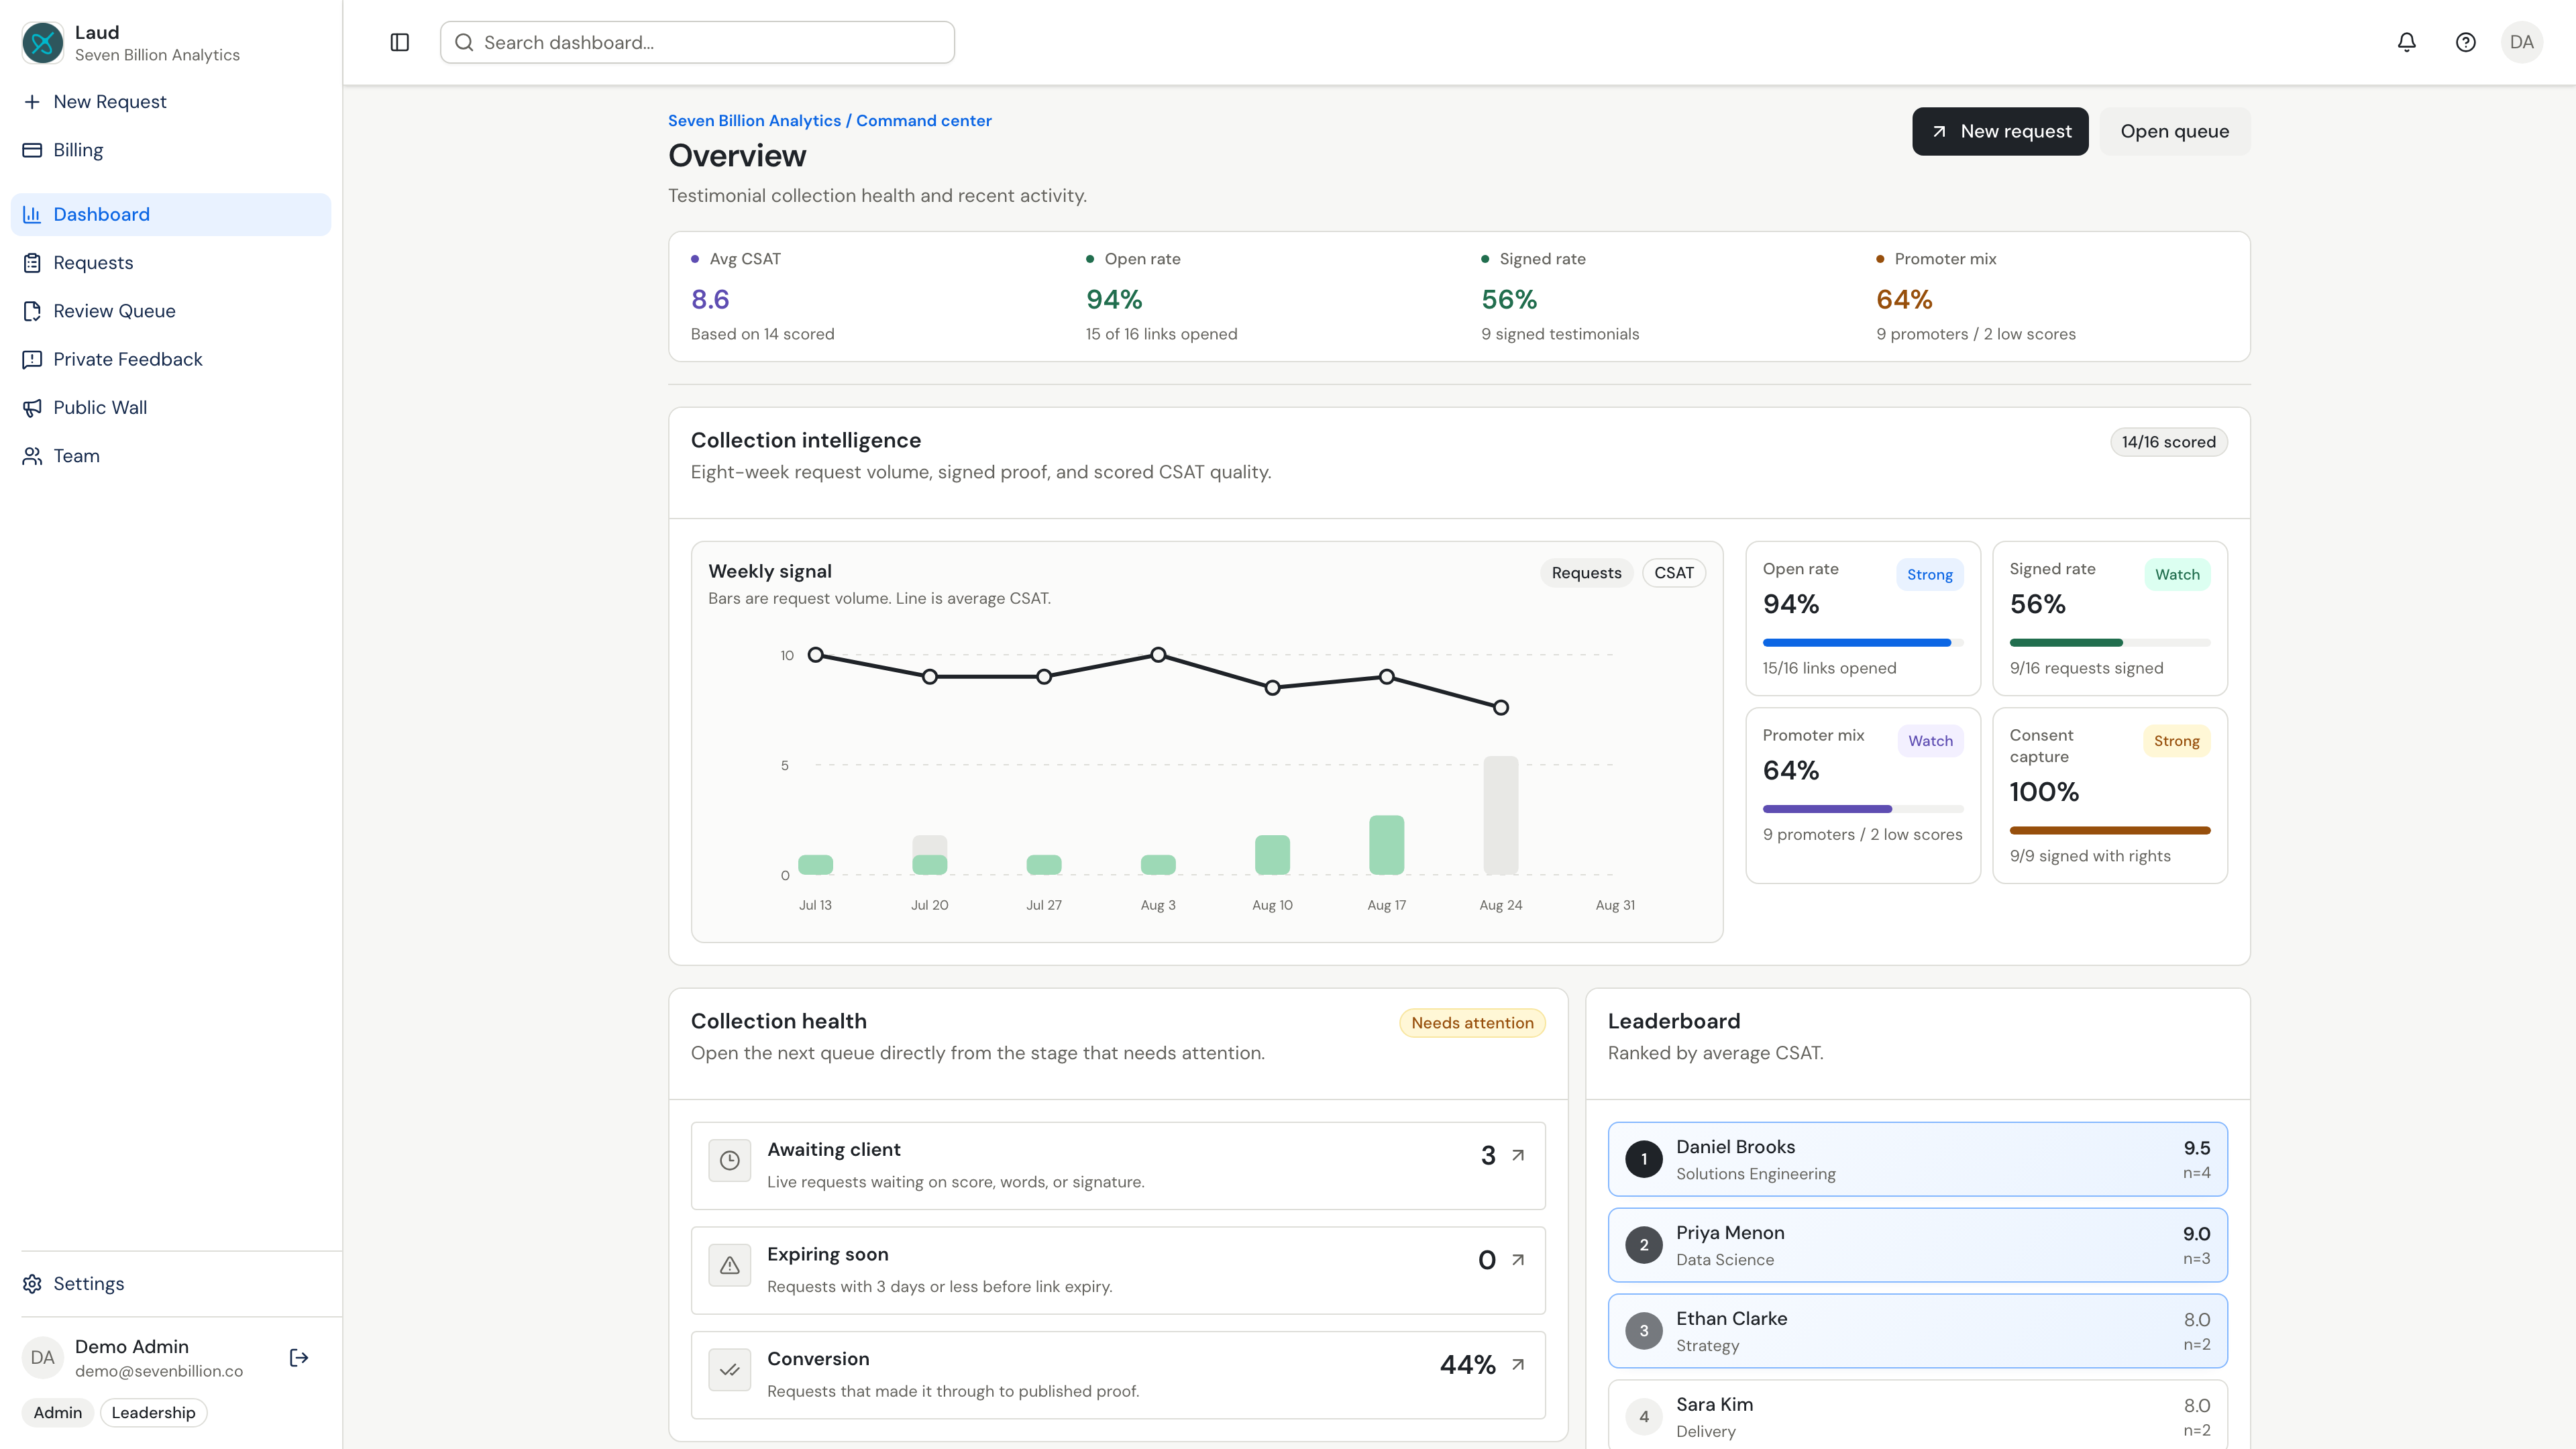Click the search magnifier icon
2576x1449 pixels.
tap(464, 42)
